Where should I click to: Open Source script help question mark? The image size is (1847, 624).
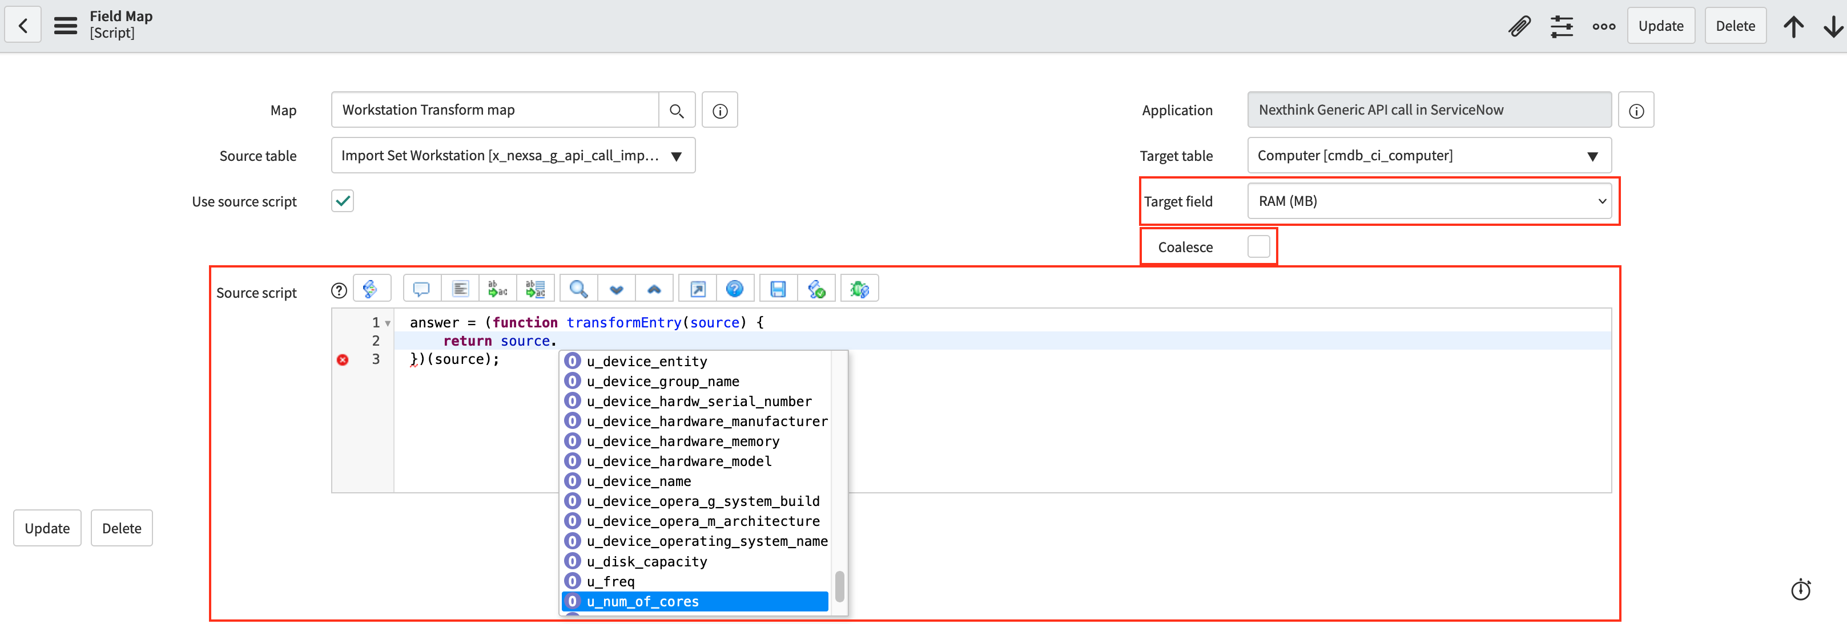click(339, 290)
